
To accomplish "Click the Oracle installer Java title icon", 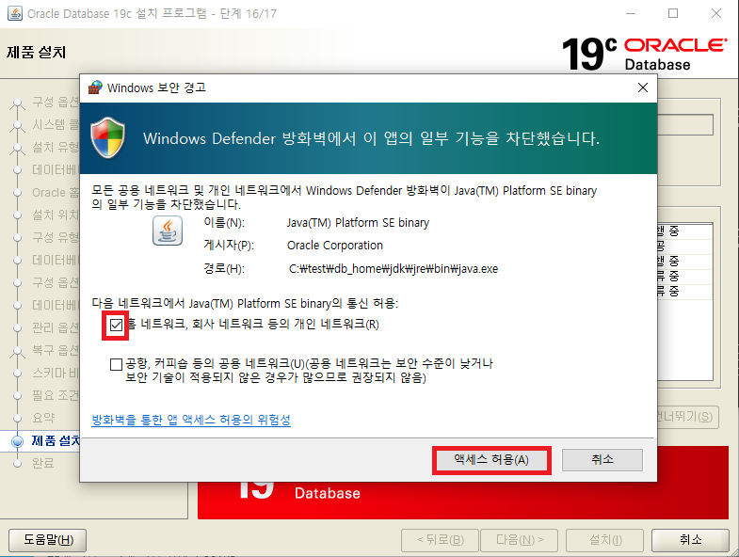I will 15,13.
